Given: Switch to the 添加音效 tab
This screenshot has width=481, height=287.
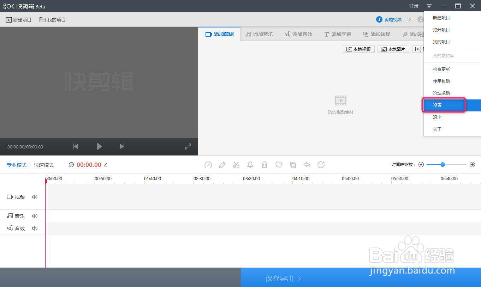Looking at the screenshot, I should (298, 34).
